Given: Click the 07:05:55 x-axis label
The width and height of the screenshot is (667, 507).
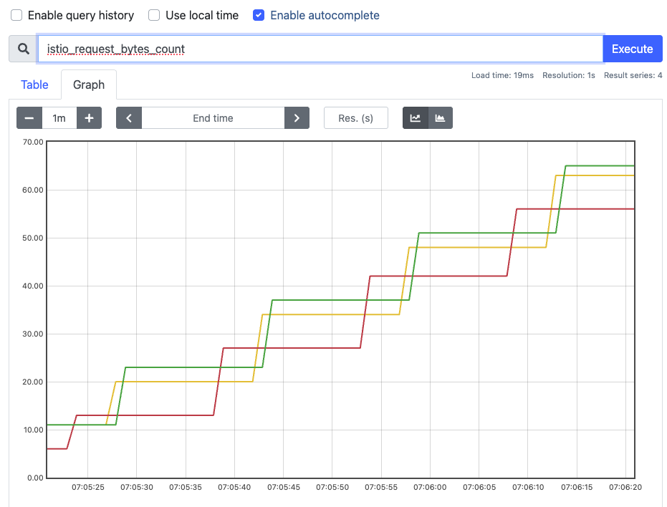Looking at the screenshot, I should click(x=381, y=488).
